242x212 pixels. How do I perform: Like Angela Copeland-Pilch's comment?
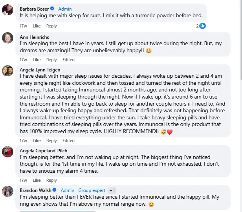(37, 181)
